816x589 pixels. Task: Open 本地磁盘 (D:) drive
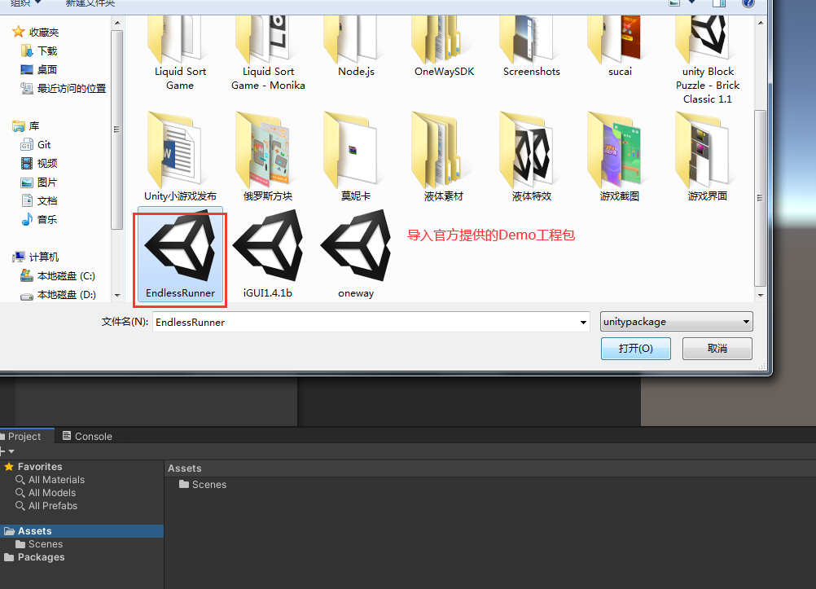pyautogui.click(x=58, y=295)
